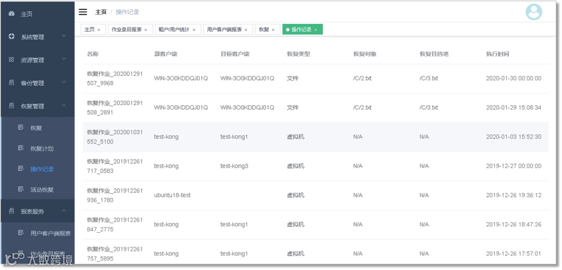The width and height of the screenshot is (562, 270).
Task: Click time 2019-12-26 18:47:26 cell
Action: coord(514,225)
